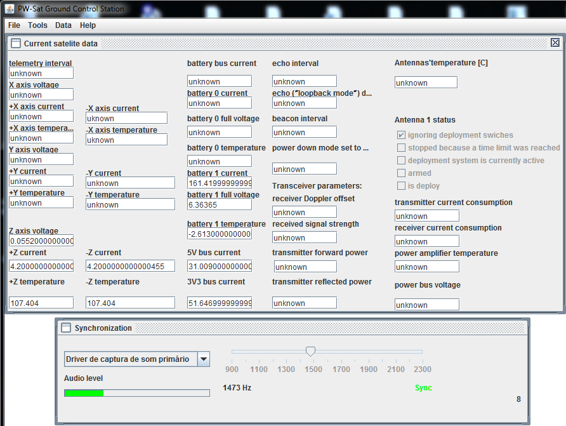Click the 2100 mark on frequency slider
Screen dimensions: 566x426
395,369
